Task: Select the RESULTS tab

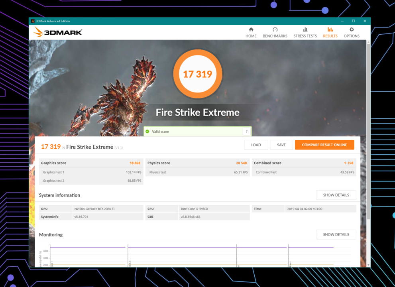Action: click(x=330, y=33)
